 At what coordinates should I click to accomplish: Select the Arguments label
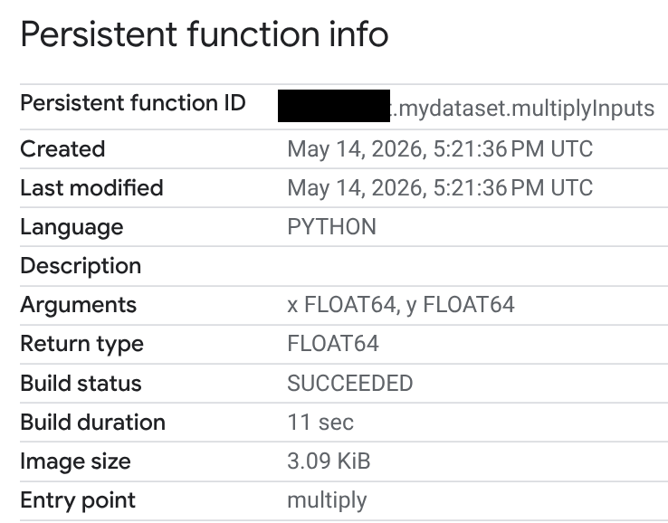coord(79,305)
